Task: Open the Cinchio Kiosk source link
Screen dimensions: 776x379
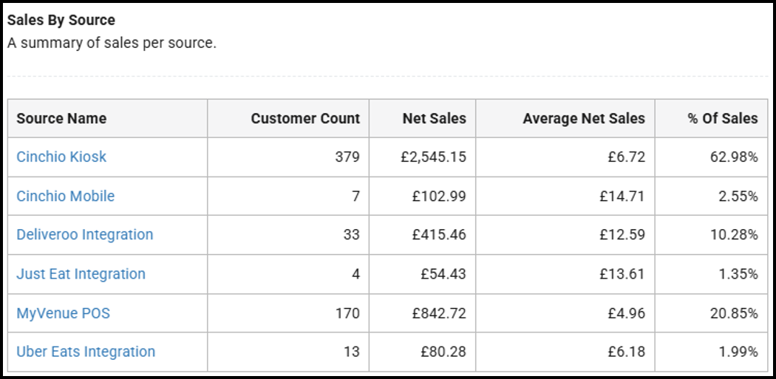Action: pos(61,157)
